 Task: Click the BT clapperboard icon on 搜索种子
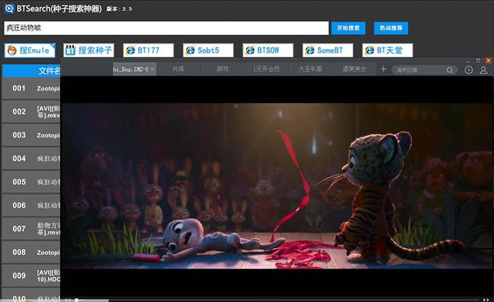coord(70,50)
